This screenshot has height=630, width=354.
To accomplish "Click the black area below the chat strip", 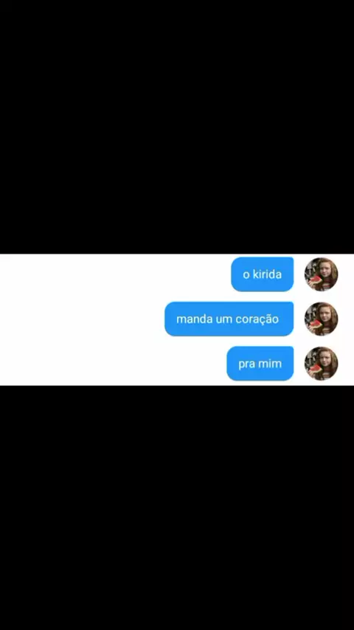I will point(177,507).
